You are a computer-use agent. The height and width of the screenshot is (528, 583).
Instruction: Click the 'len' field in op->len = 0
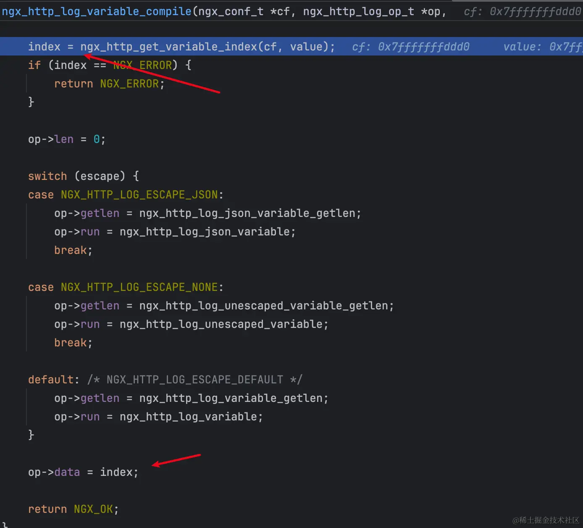coord(64,139)
